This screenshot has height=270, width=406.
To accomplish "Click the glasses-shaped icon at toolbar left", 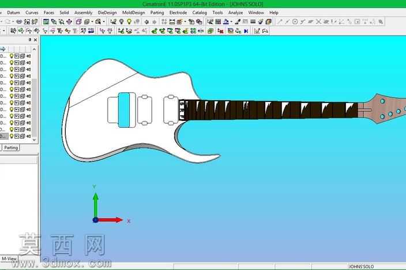I will point(19,22).
